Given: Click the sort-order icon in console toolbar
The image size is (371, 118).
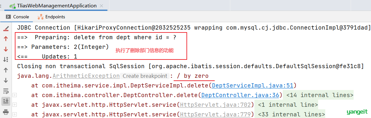Looking at the screenshot, I should 6,59.
